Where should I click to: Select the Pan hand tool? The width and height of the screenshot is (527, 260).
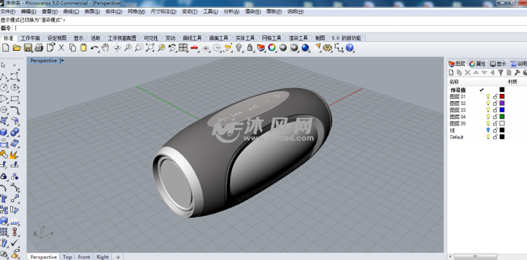point(106,48)
